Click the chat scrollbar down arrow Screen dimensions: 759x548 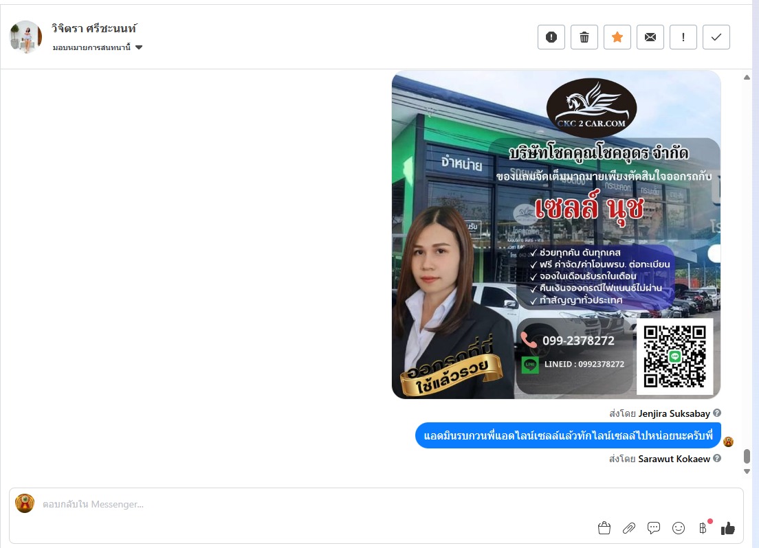click(747, 472)
